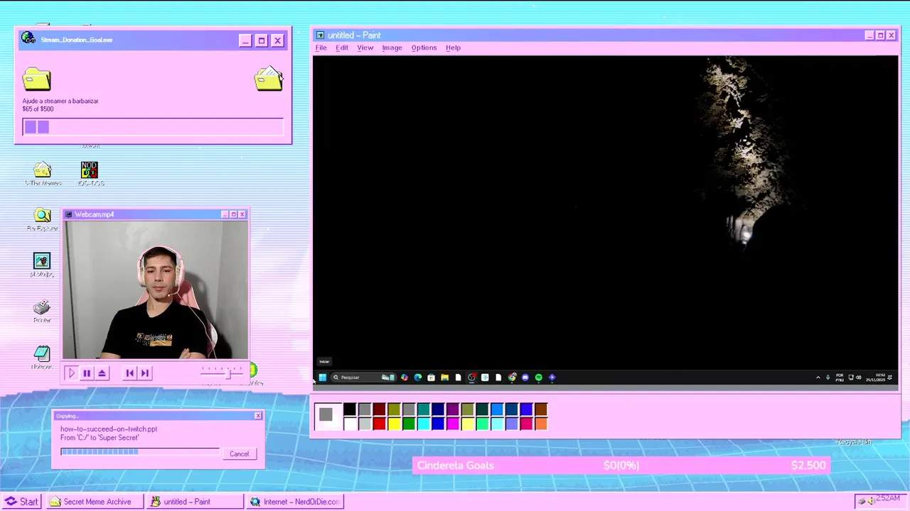Viewport: 910px width, 511px height.
Task: Switch to Secret Meme Archive taskbar item
Action: 96,501
